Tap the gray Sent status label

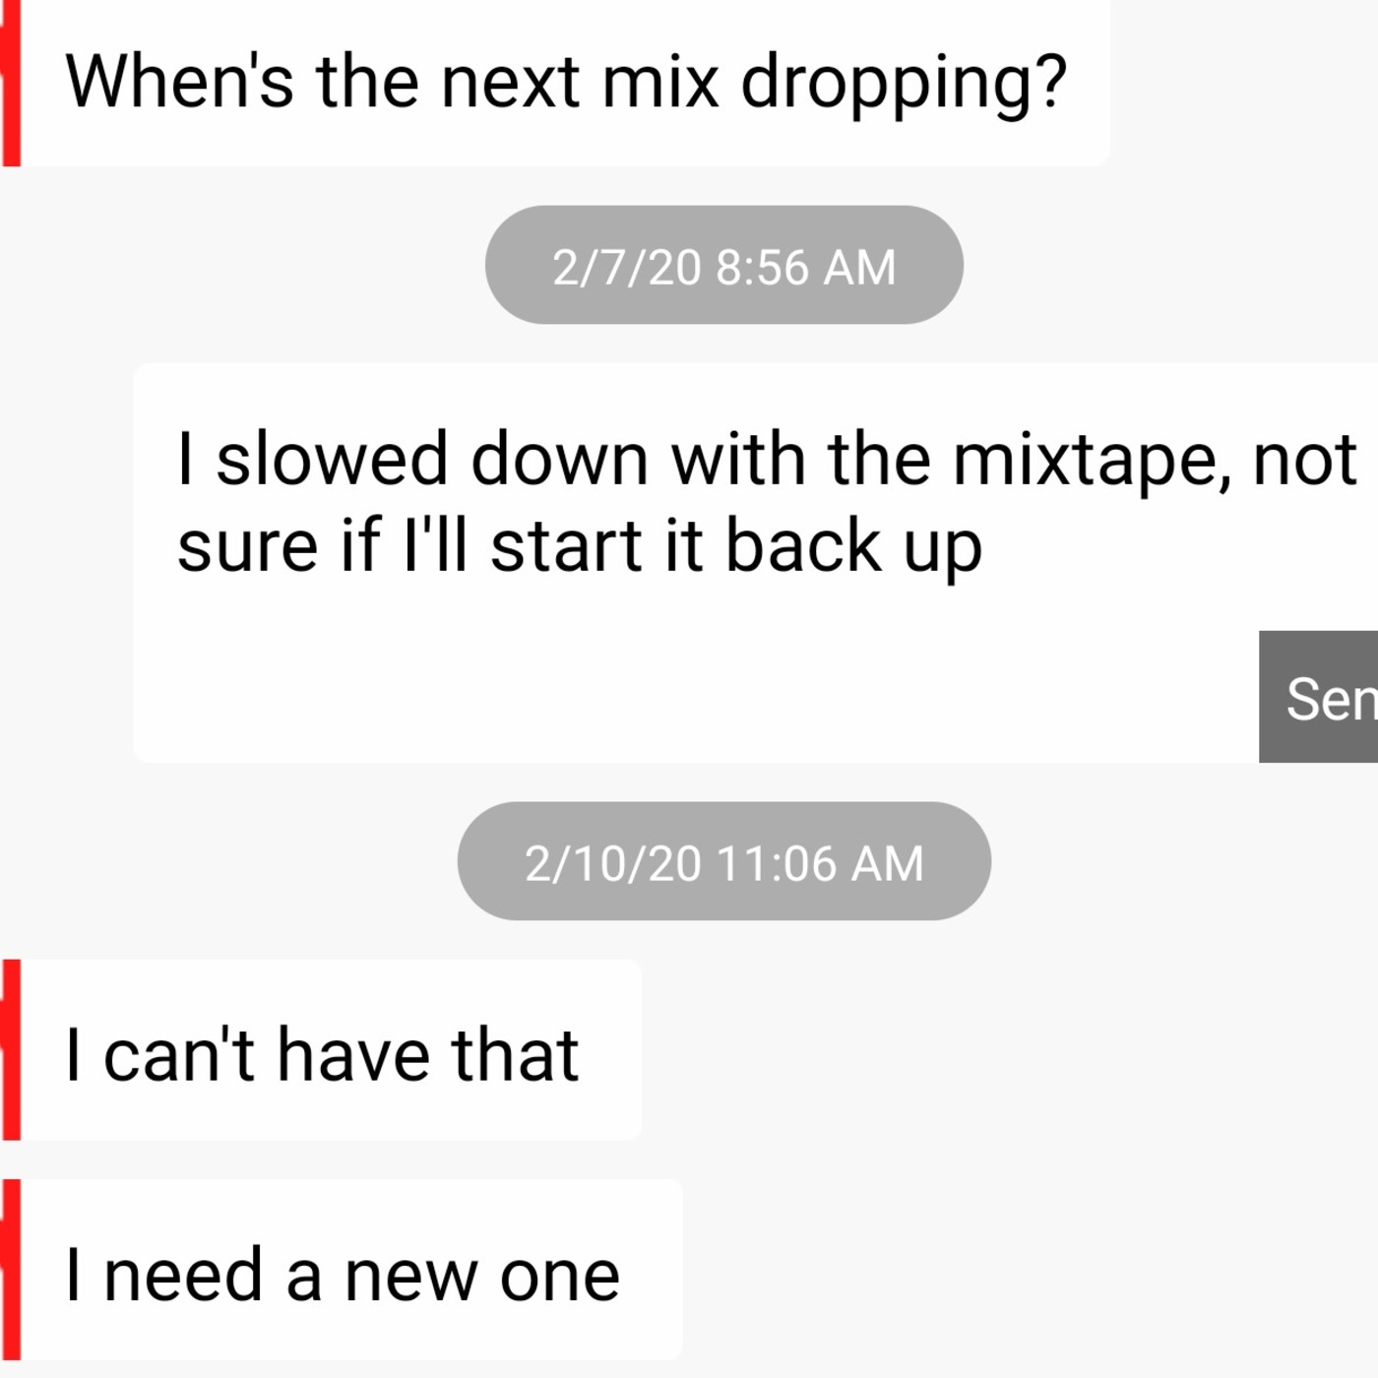click(x=1319, y=697)
